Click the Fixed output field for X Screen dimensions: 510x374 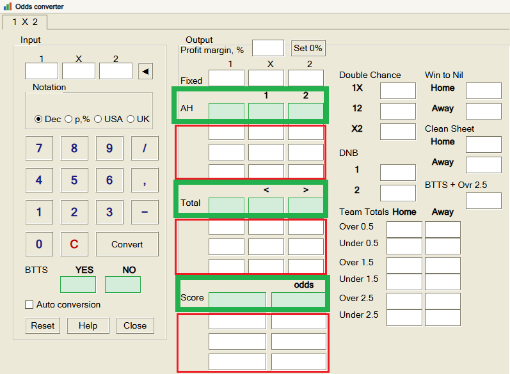(266, 78)
